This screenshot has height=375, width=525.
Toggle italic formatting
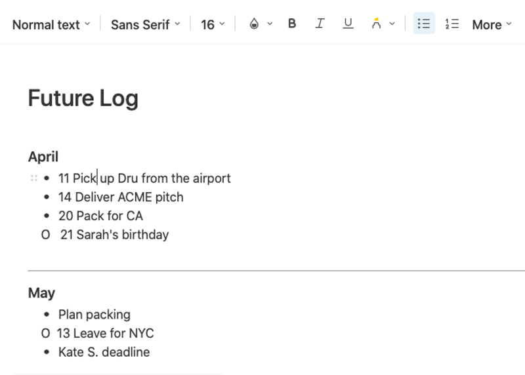[x=320, y=24]
